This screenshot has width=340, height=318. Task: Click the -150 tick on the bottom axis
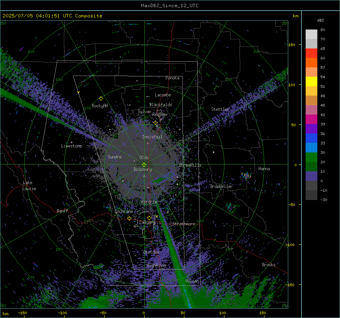pyautogui.click(x=22, y=313)
